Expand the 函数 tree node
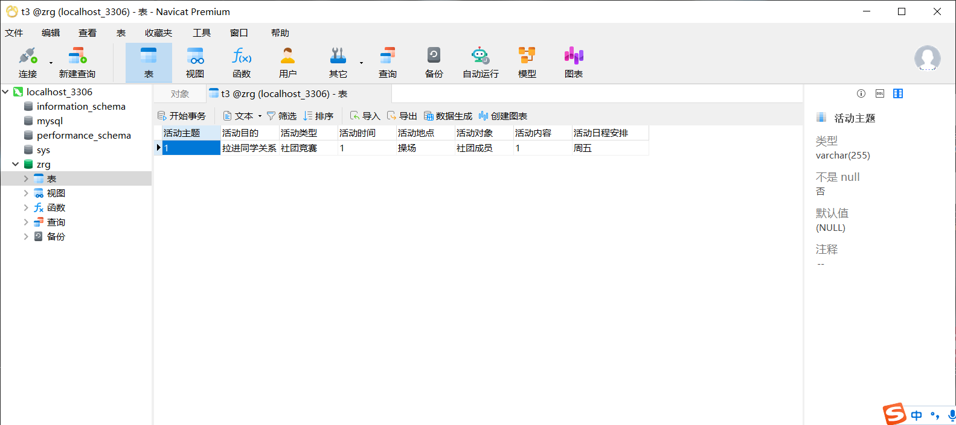 coord(26,207)
